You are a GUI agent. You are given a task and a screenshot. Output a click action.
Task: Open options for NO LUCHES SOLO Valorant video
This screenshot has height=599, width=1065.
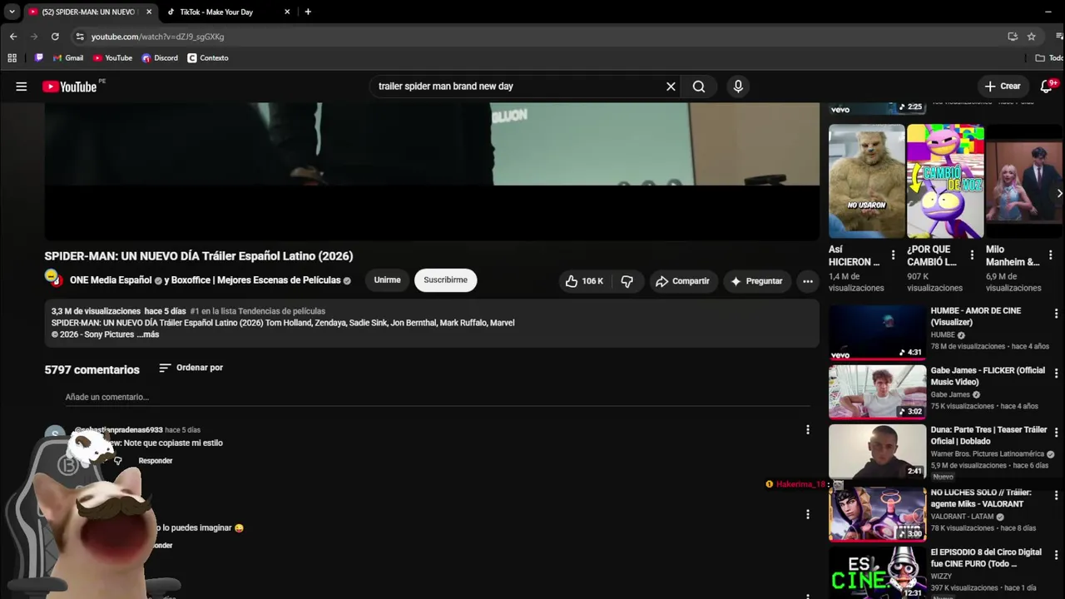(x=1056, y=495)
